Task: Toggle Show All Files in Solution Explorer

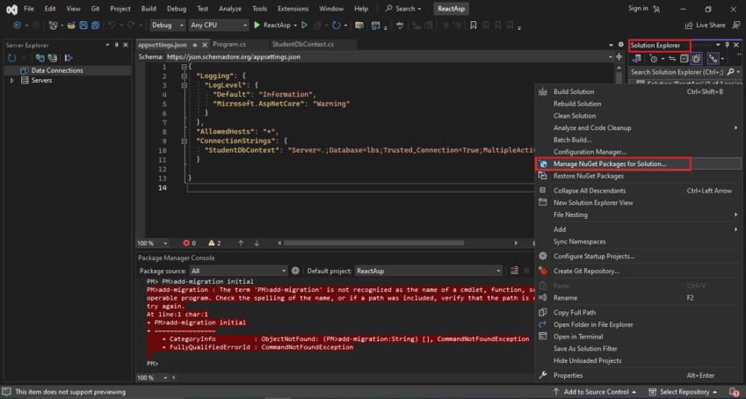Action: coord(694,58)
